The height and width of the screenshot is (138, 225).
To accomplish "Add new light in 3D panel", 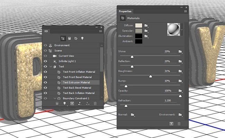I will (x=65, y=103).
